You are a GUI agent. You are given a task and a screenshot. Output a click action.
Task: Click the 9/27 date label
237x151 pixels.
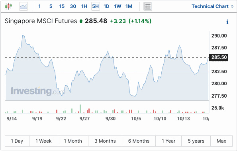(x=84, y=119)
